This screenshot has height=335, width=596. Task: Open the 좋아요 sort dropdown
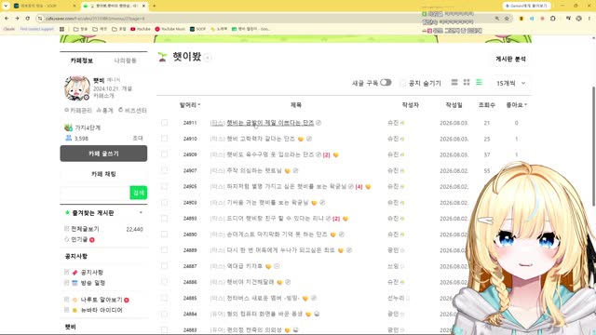point(517,105)
